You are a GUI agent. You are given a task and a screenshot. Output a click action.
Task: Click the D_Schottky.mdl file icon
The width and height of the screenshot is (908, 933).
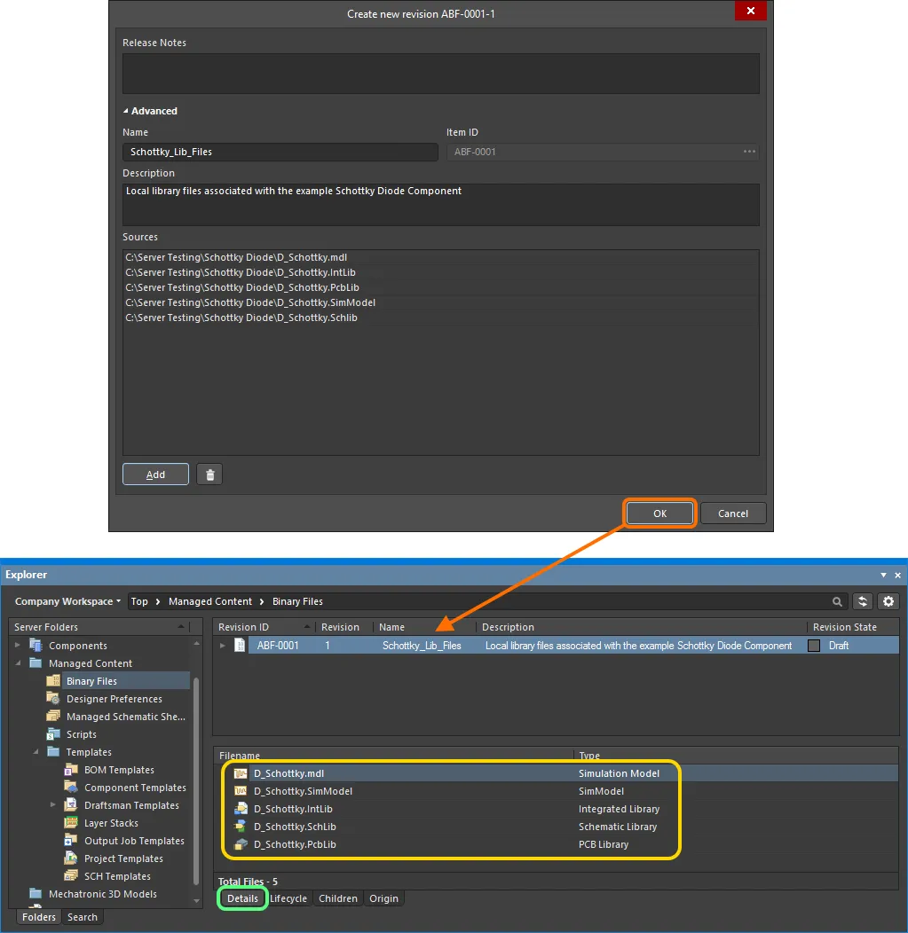click(x=241, y=773)
